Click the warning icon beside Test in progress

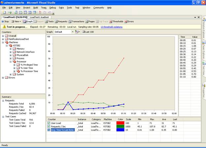click(x=4, y=27)
